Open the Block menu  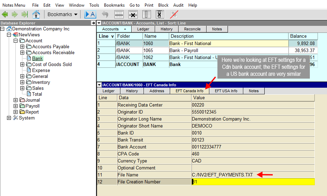pos(163,5)
